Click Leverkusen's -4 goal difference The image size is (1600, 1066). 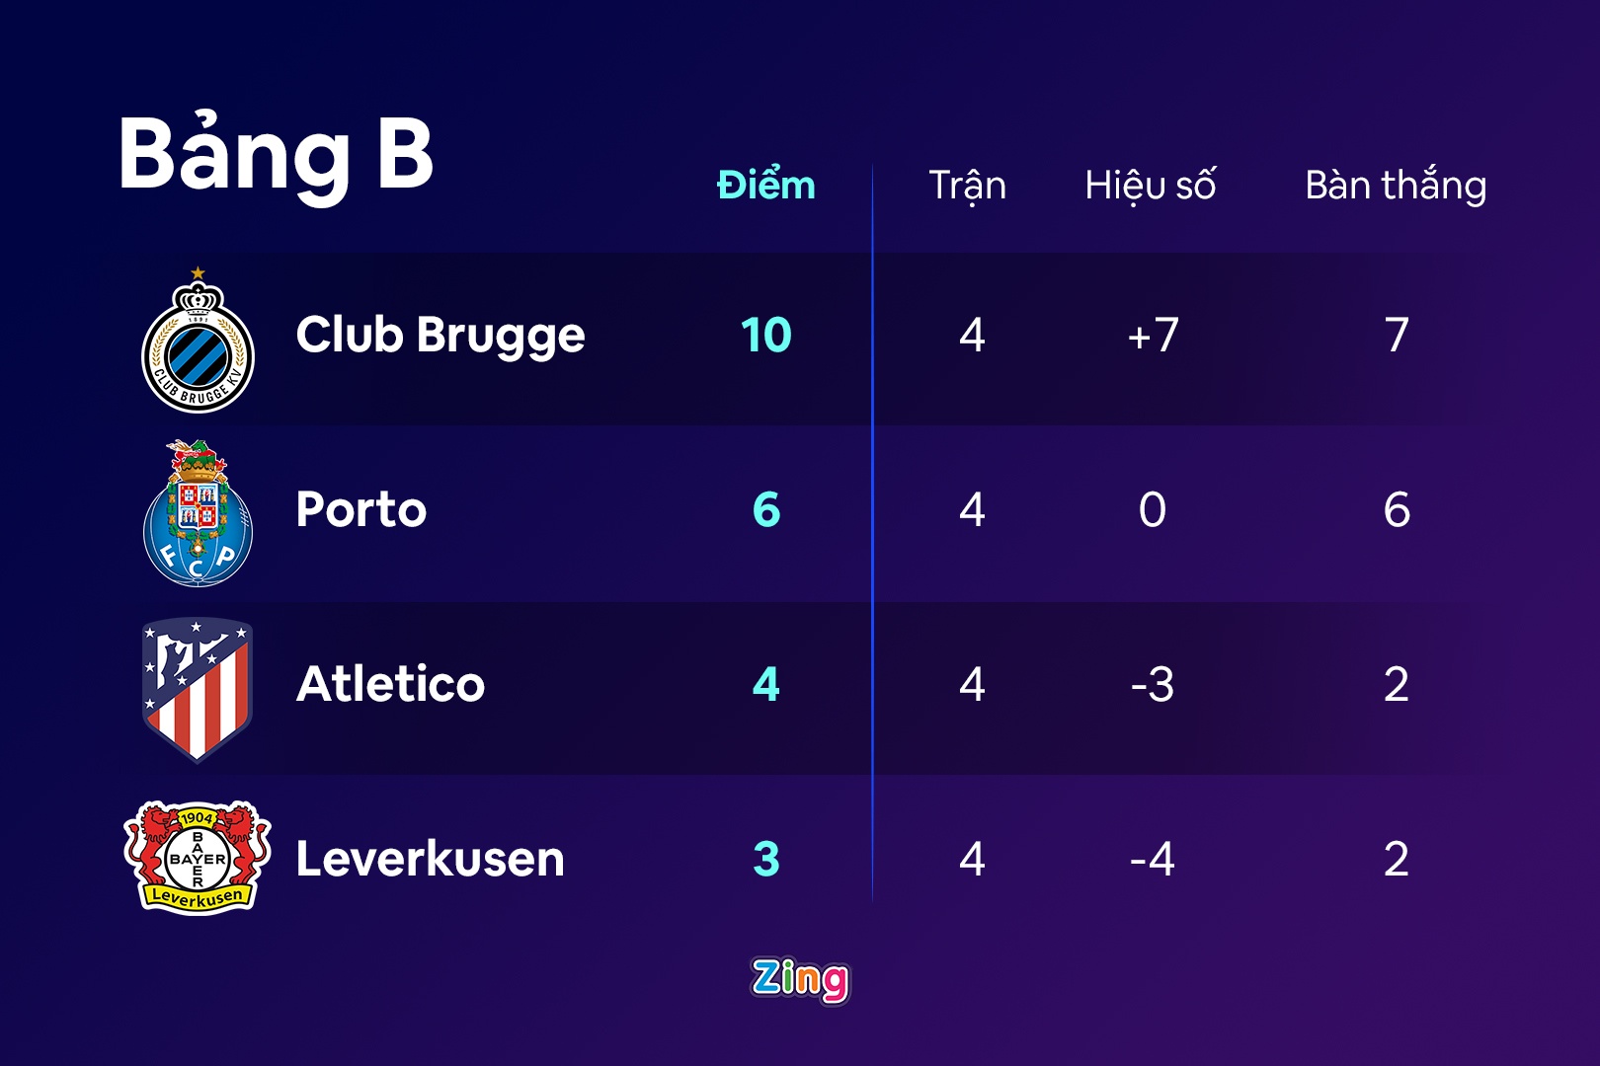[1152, 859]
